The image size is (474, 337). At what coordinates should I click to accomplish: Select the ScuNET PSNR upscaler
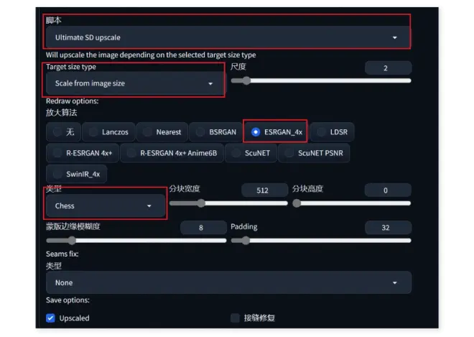coord(314,153)
